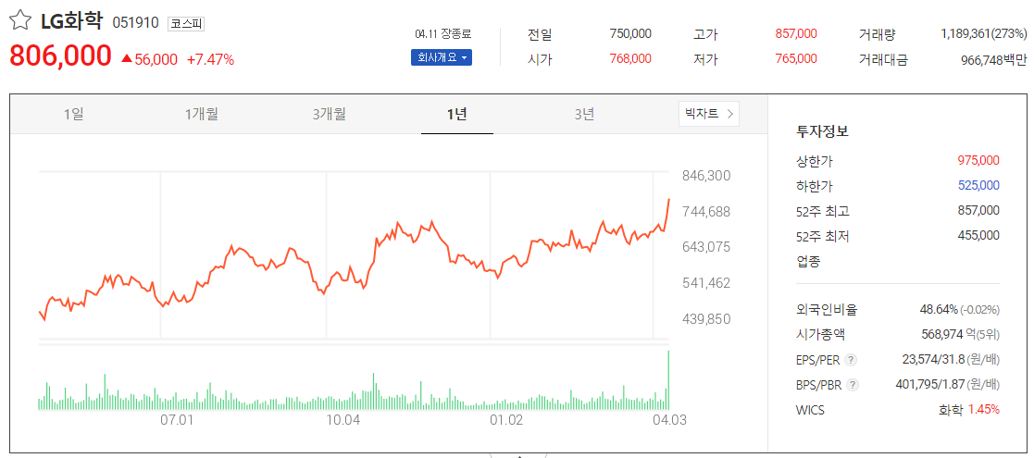The height and width of the screenshot is (458, 1034).
Task: Click the latest price peak on chart line
Action: (668, 199)
